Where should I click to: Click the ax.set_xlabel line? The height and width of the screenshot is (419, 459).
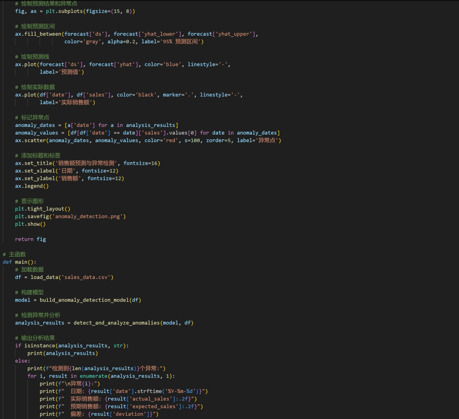click(x=67, y=171)
